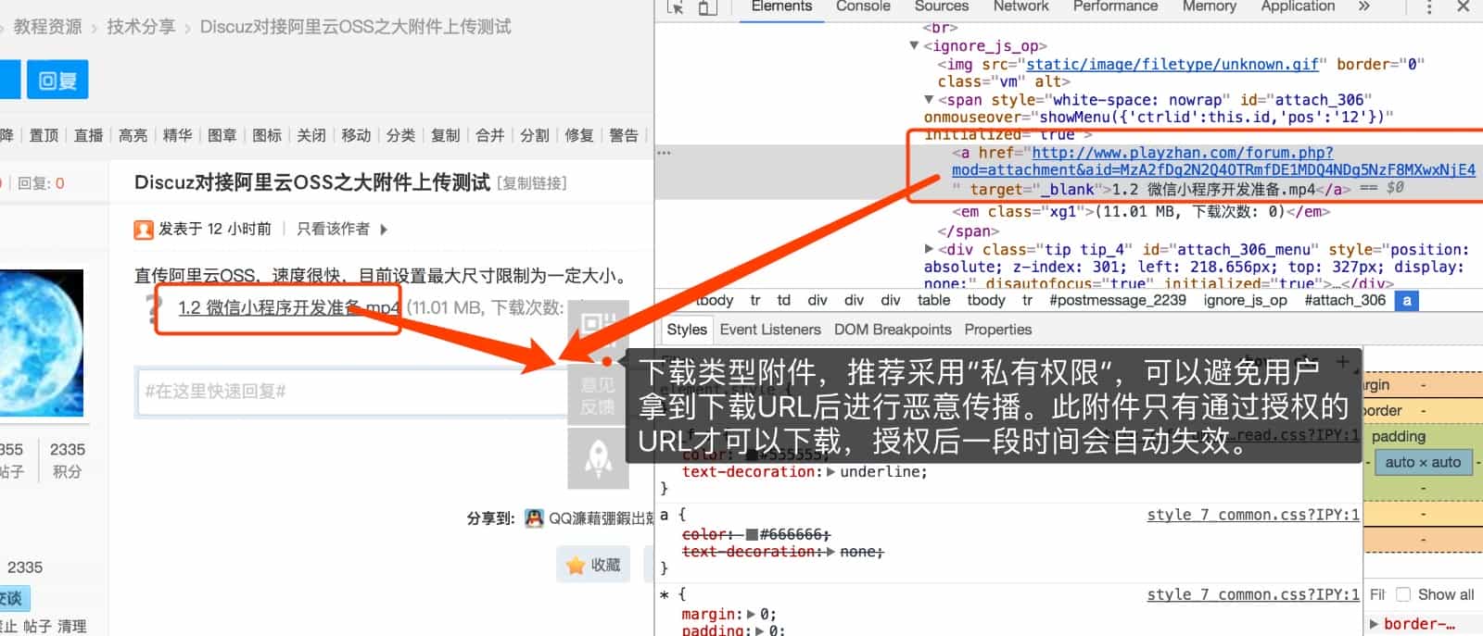Click the 直播 moderation action

point(88,135)
